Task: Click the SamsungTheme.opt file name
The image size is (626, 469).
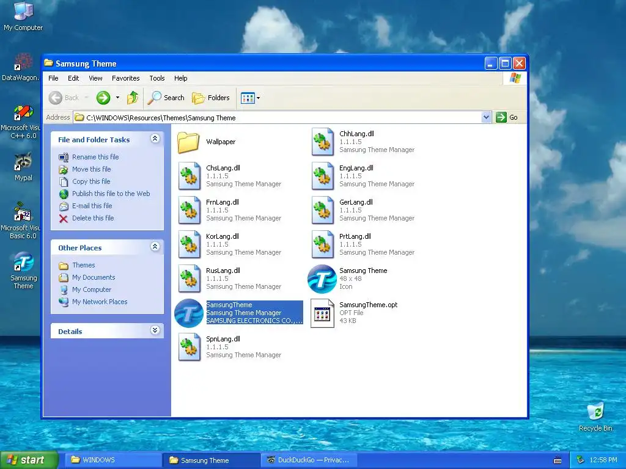Action: pyautogui.click(x=369, y=305)
